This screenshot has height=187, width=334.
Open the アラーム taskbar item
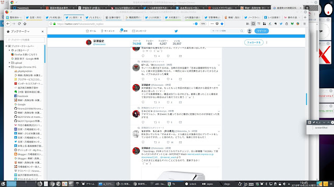pos(88,184)
